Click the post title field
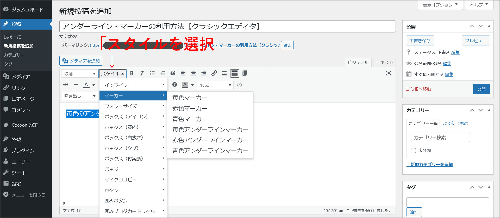500x218 pixels. point(227,26)
